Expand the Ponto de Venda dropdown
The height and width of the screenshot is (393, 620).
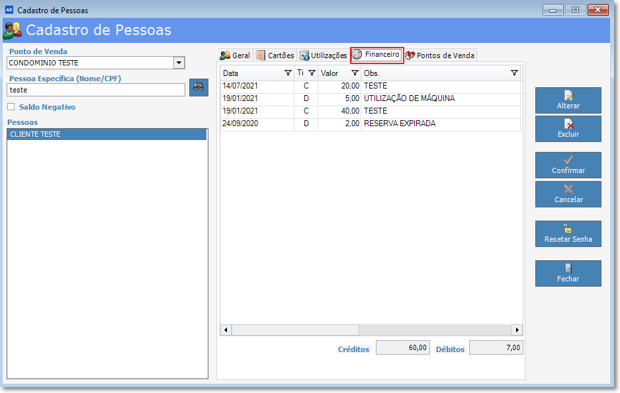click(x=178, y=63)
